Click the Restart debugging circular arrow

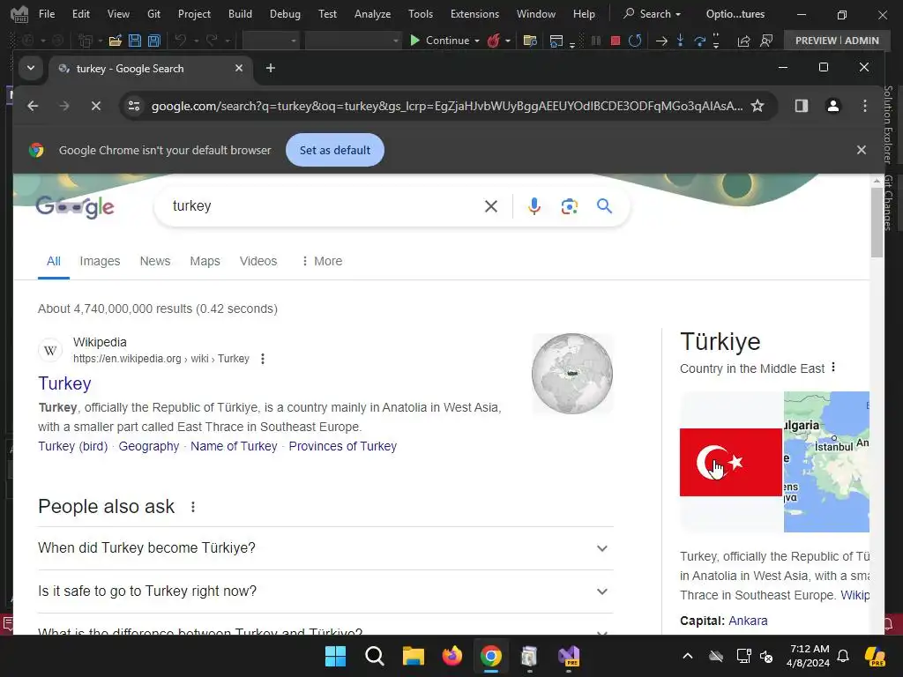(635, 41)
